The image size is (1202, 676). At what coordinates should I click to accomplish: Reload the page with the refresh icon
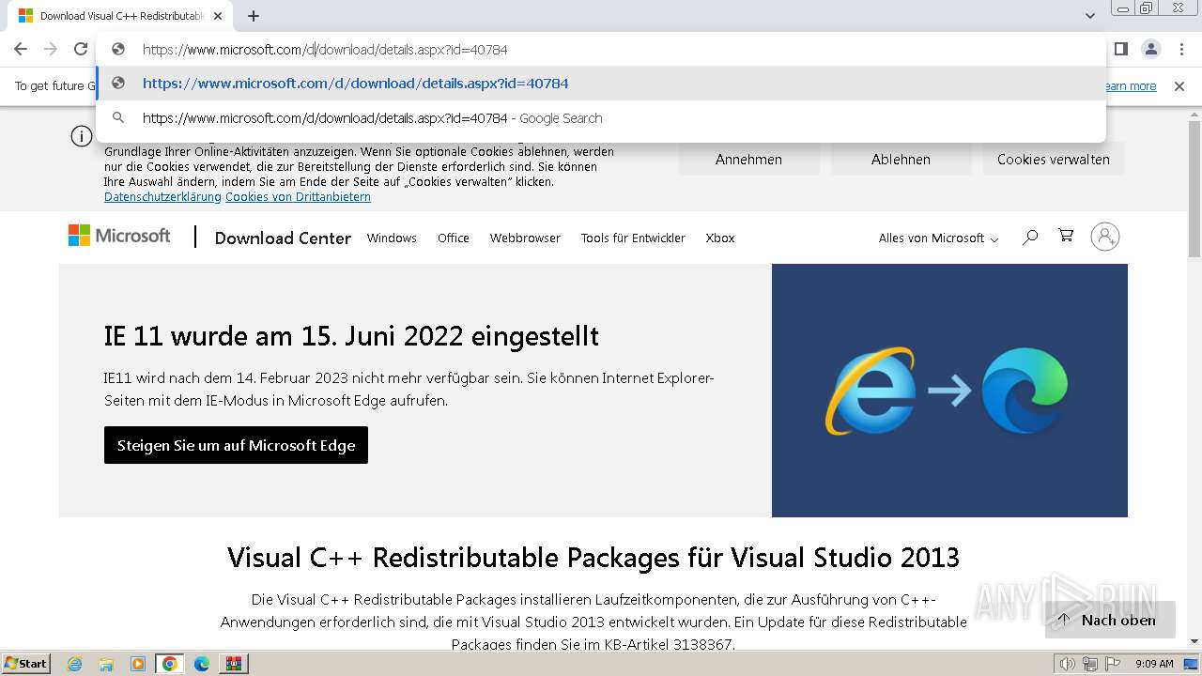tap(81, 49)
